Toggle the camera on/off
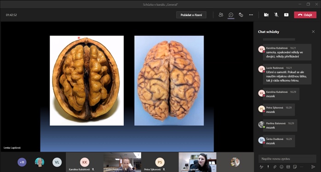Screen dimensions: 321x172 coord(266,15)
